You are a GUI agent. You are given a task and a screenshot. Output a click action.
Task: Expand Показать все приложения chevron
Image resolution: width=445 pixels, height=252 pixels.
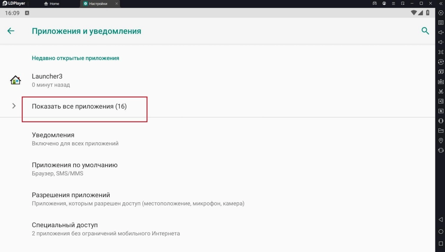pos(14,106)
